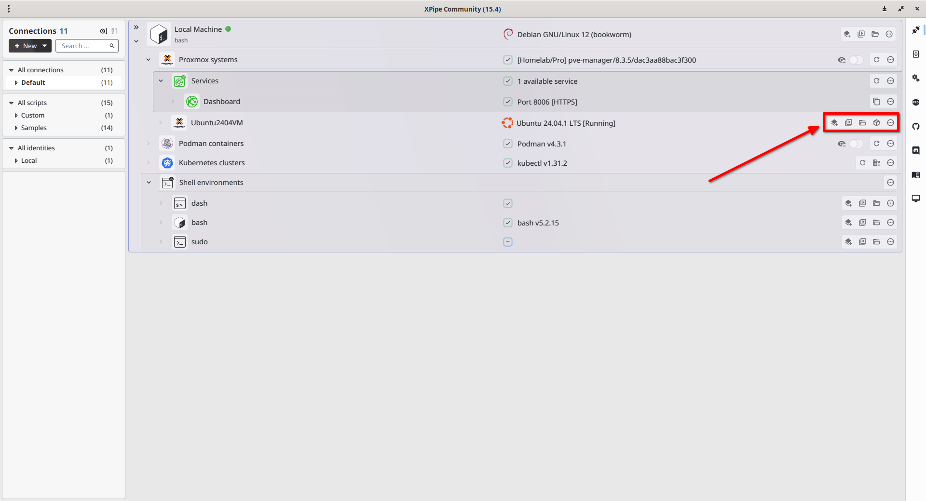
Task: Expand the Ubuntu2404VM entry
Action: (161, 123)
